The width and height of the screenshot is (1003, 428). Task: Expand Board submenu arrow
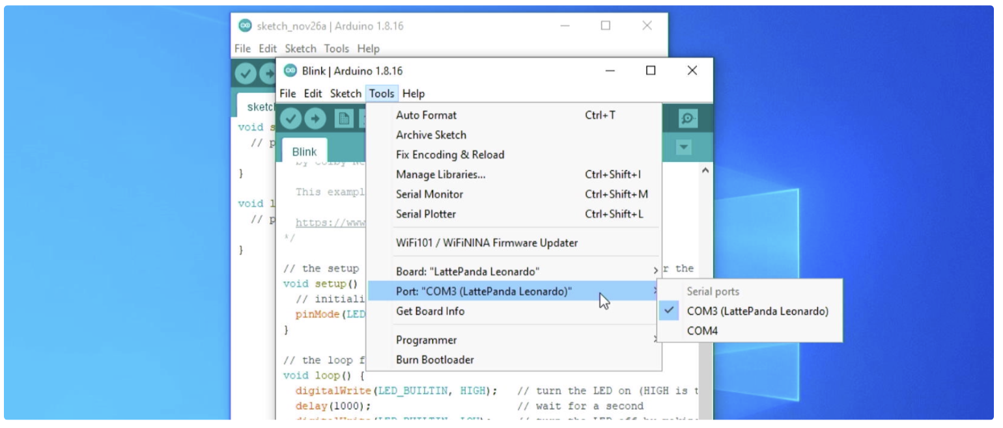click(x=655, y=271)
